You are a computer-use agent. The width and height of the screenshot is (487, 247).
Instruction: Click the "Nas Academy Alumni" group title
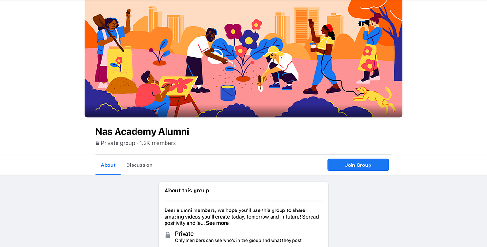pyautogui.click(x=142, y=131)
